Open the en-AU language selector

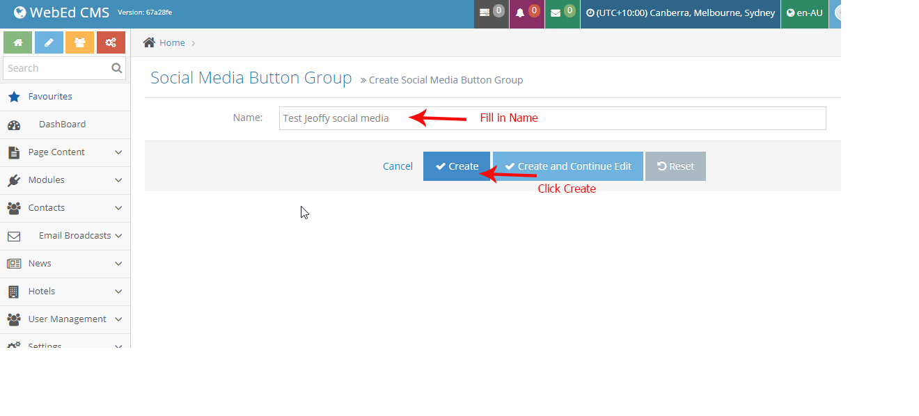804,12
